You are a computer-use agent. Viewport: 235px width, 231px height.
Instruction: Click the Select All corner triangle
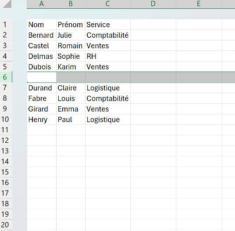(x=7, y=4)
